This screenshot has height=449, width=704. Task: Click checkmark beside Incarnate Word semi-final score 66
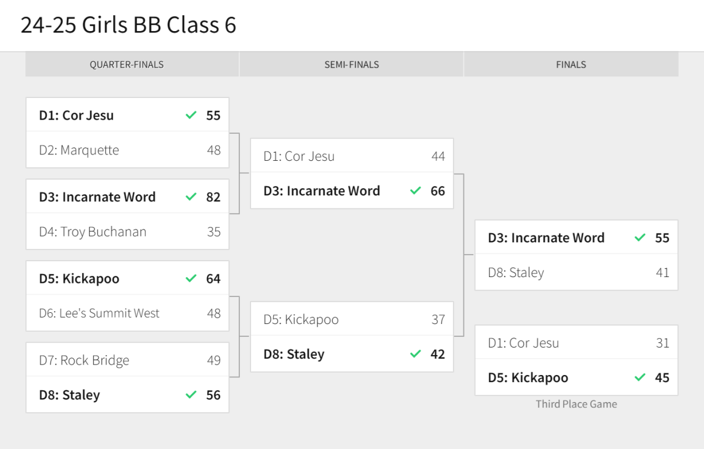click(x=415, y=191)
